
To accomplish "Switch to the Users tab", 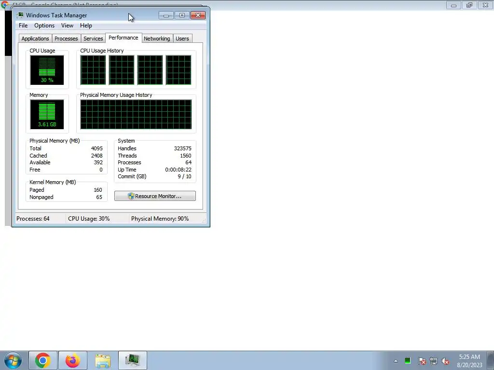I will 182,39.
